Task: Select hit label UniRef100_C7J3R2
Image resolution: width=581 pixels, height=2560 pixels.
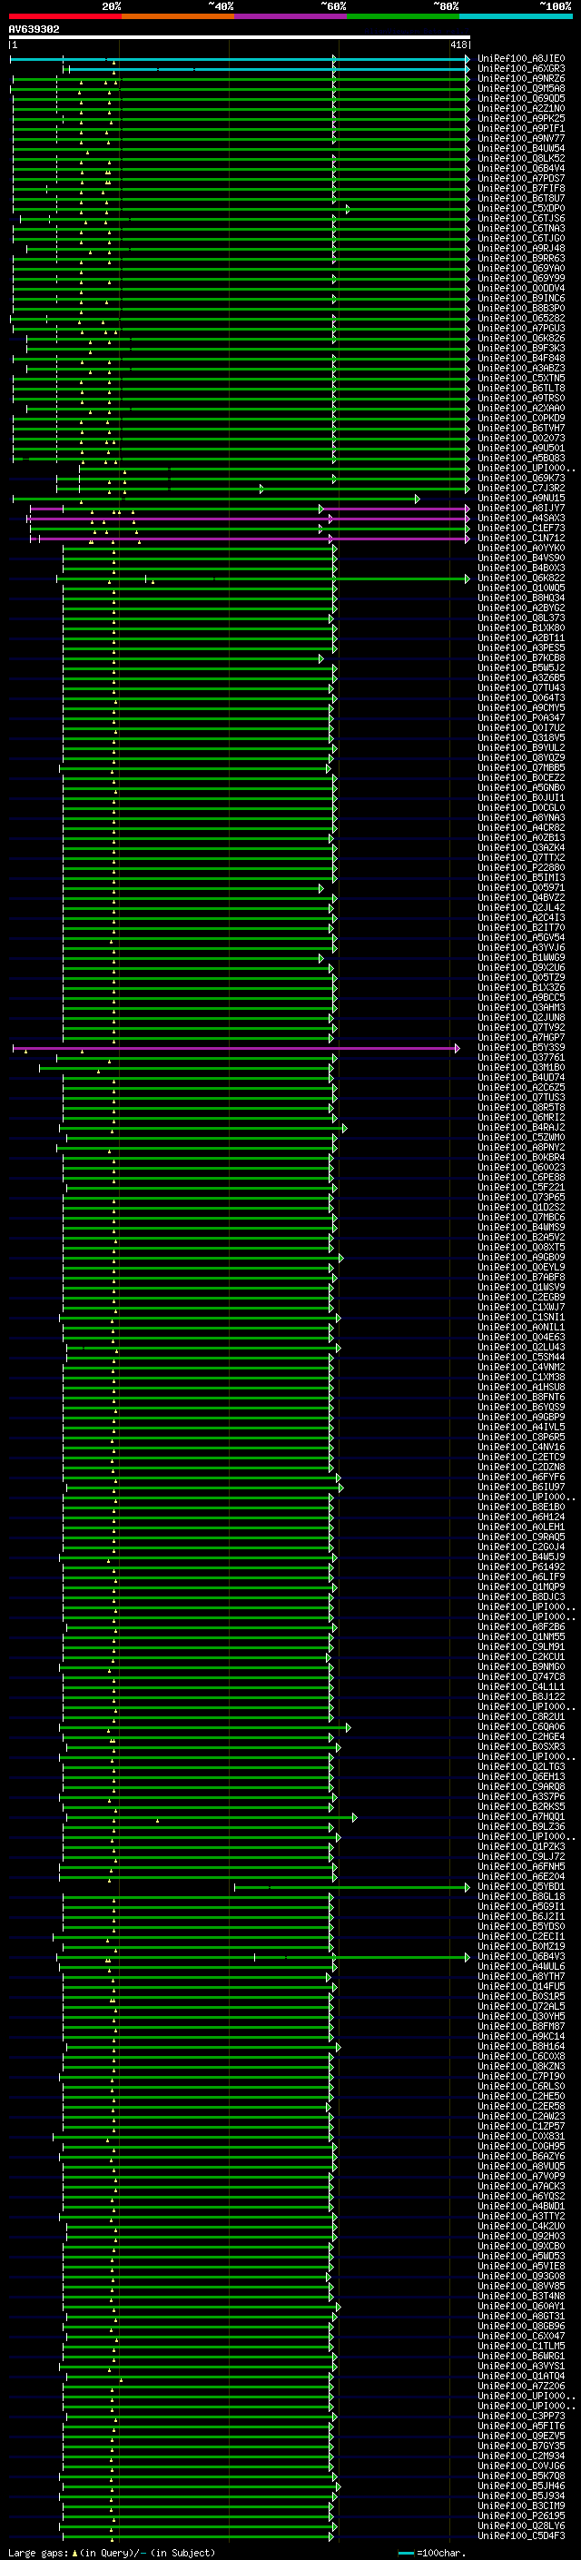Action: coord(521,488)
